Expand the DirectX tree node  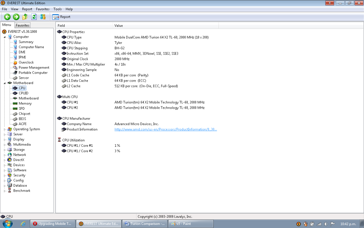5,160
